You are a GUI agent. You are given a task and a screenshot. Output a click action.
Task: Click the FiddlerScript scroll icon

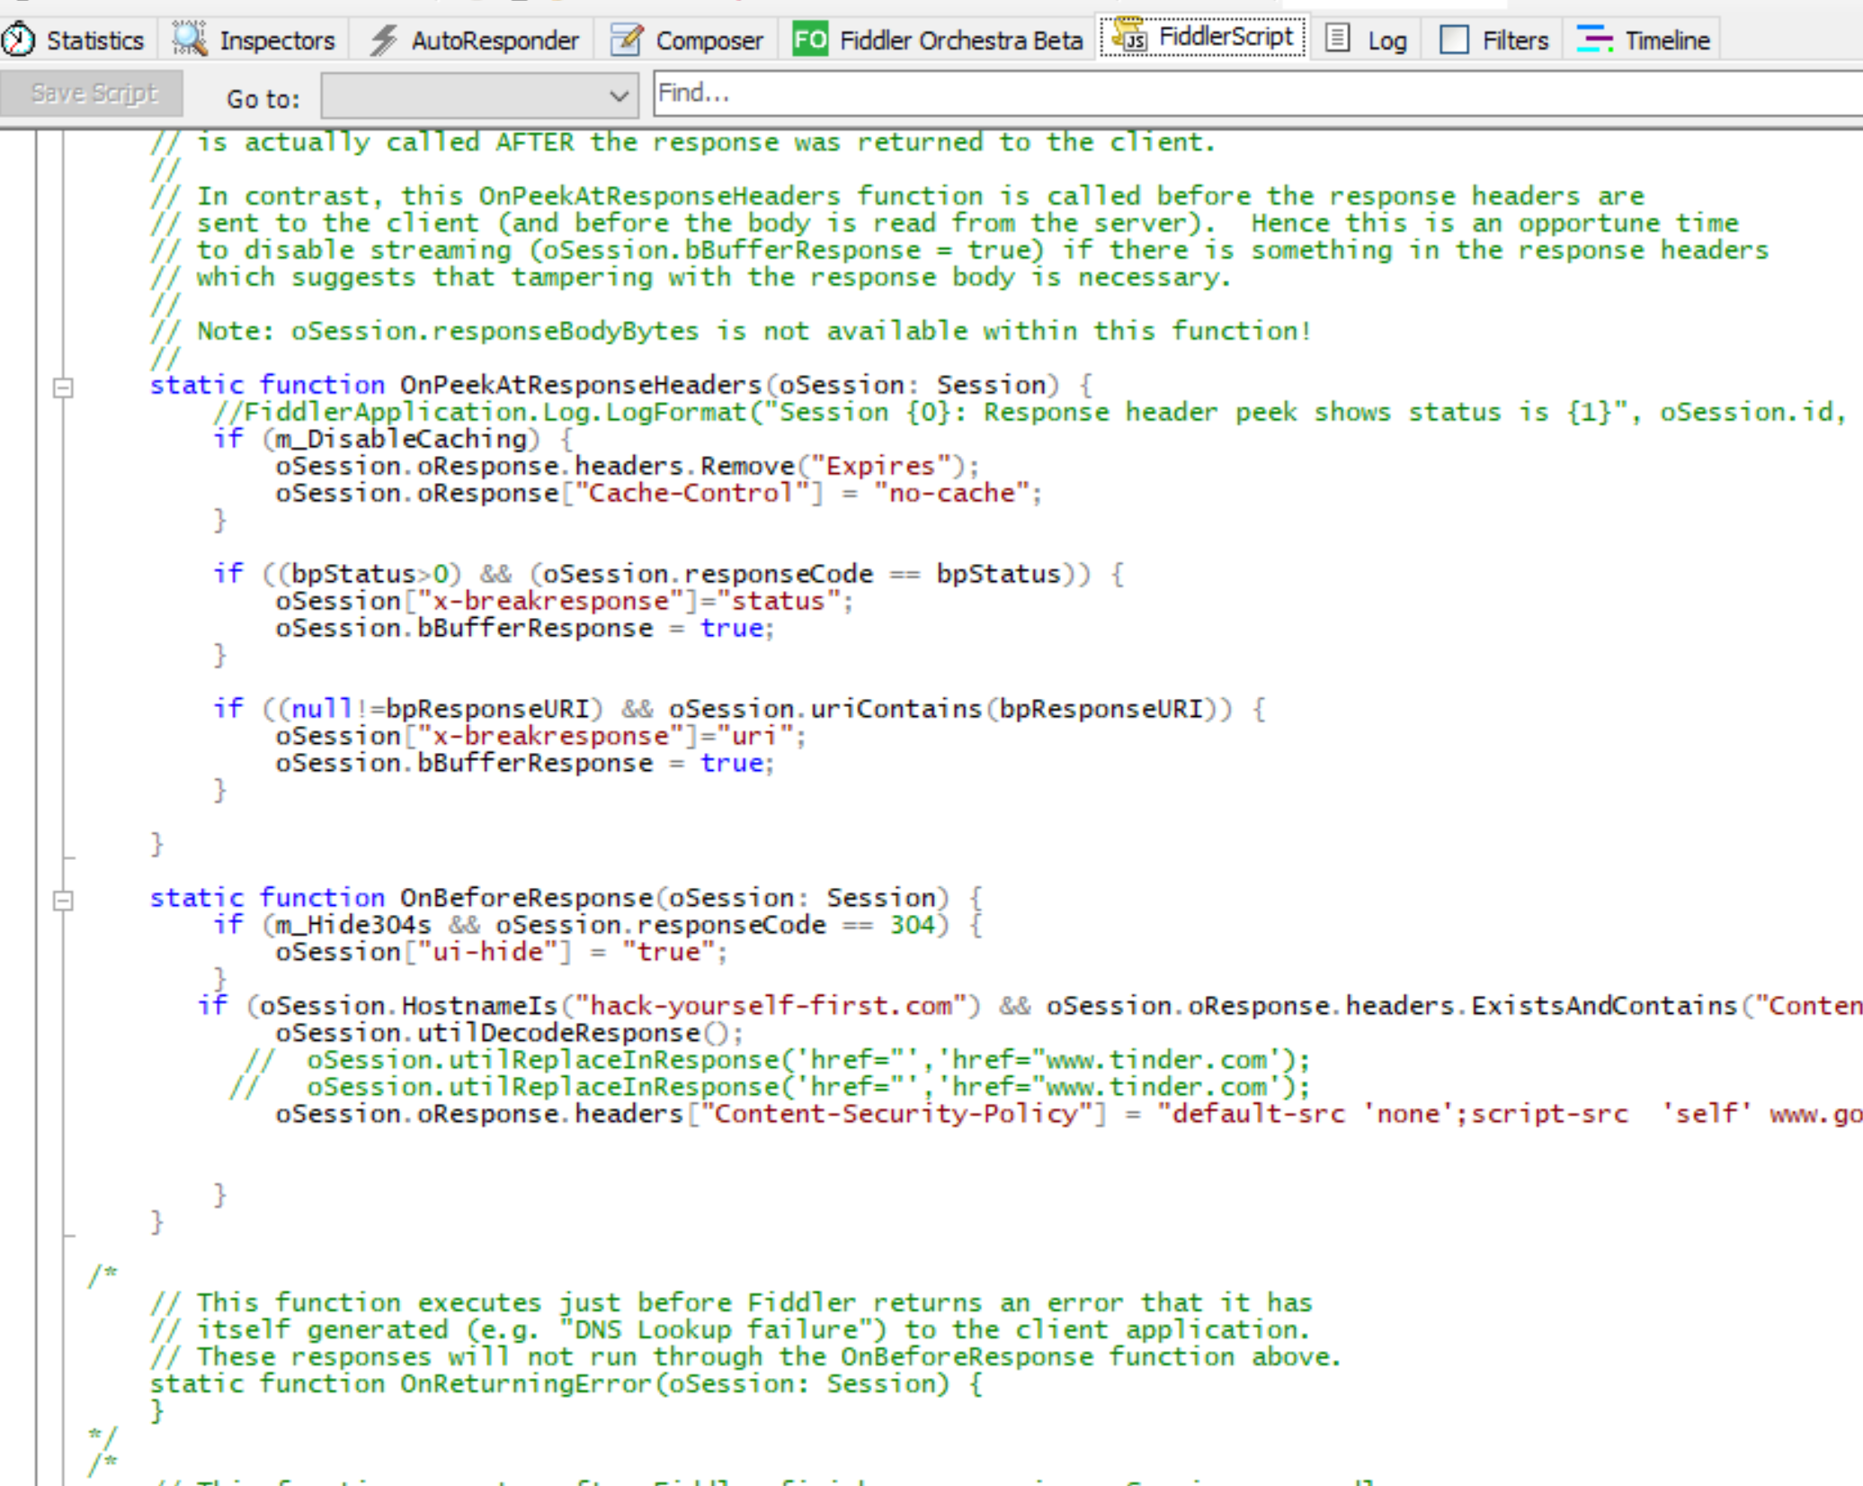pos(1129,37)
